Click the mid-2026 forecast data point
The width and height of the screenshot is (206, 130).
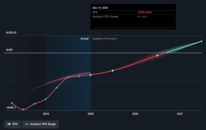157,55
